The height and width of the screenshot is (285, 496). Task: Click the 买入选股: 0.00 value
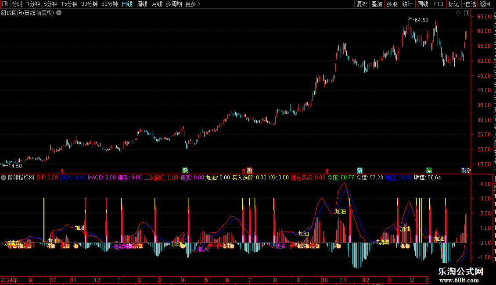coord(249,178)
